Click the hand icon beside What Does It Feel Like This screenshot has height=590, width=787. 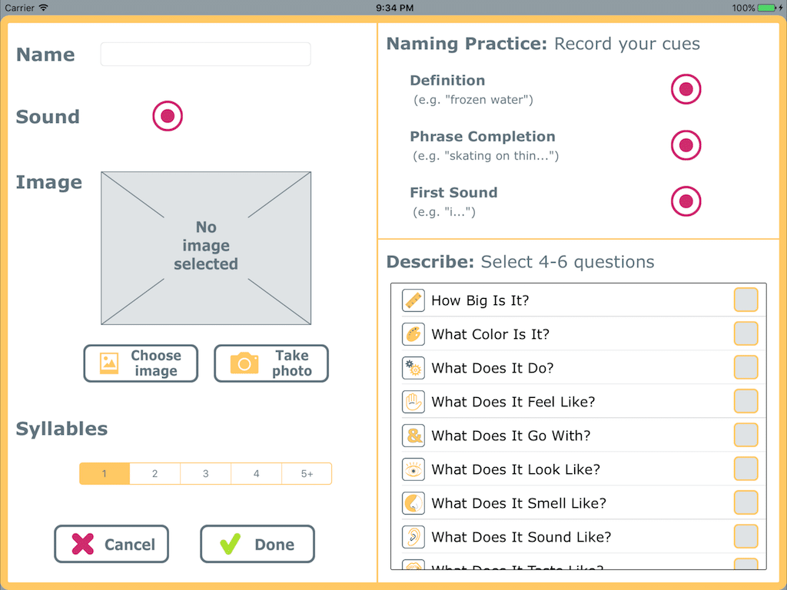tap(413, 401)
